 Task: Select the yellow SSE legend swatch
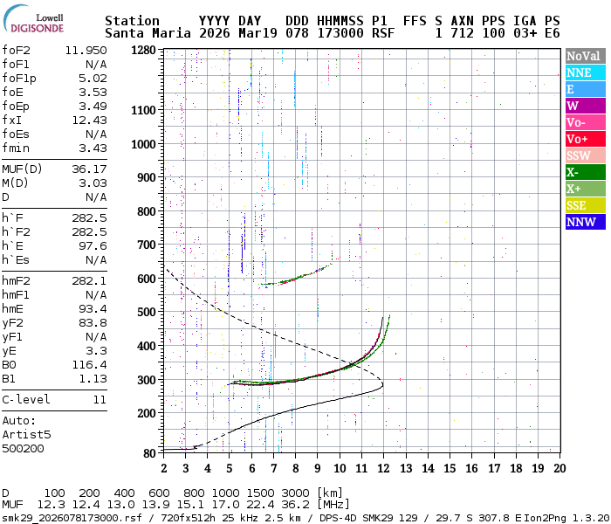[x=584, y=205]
